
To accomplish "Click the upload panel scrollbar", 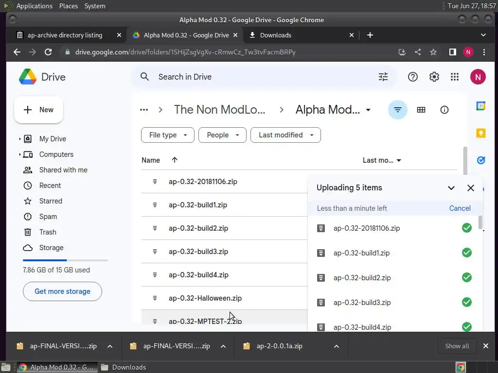I will [x=480, y=222].
